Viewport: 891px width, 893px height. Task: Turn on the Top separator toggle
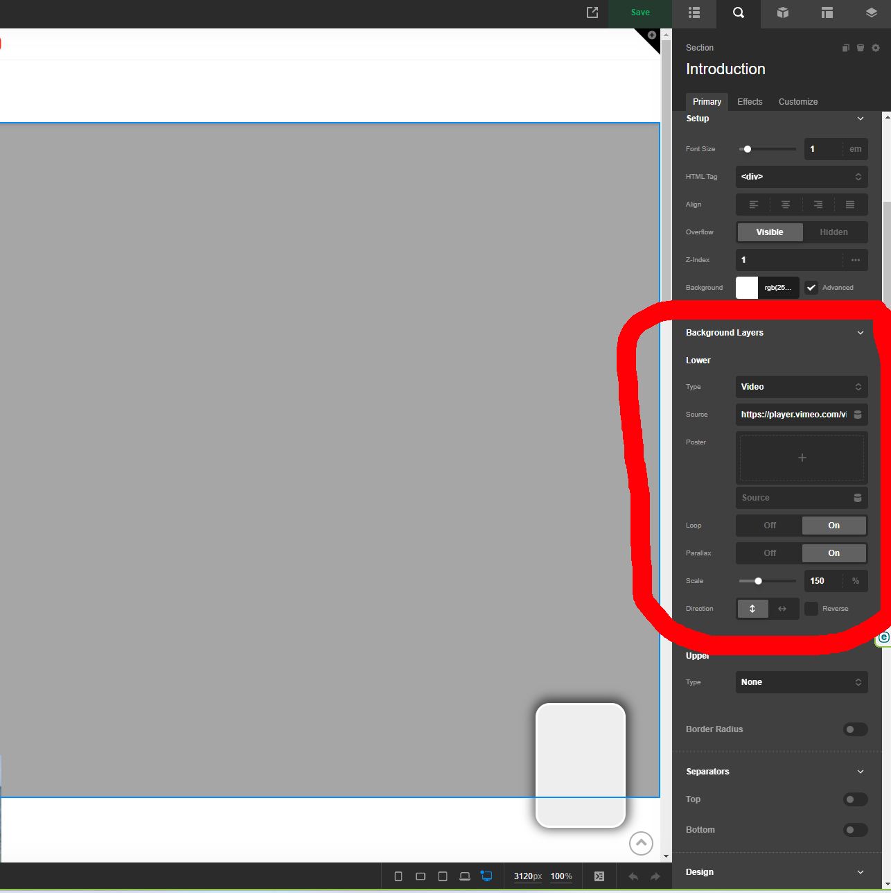[855, 799]
